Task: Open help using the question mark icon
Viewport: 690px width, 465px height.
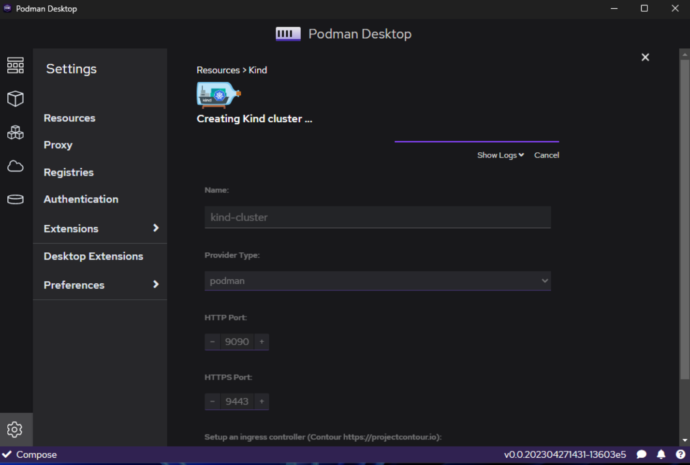Action: [679, 454]
